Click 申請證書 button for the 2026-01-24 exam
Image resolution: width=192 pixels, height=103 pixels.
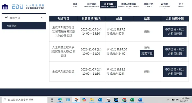tap(175, 31)
